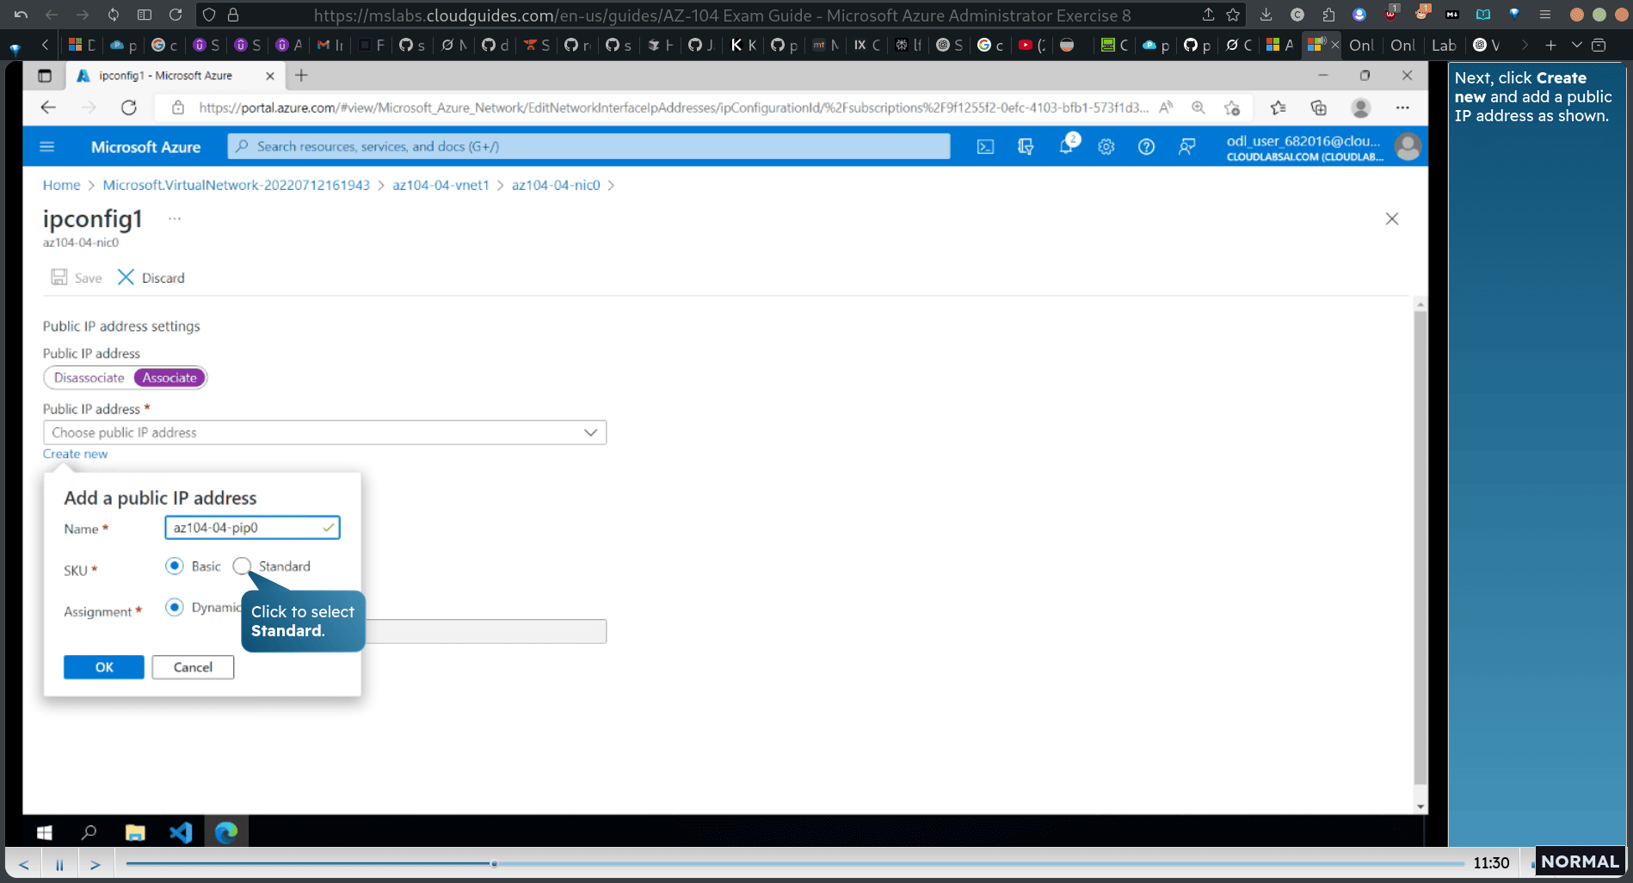Open outer browser downloads icon
This screenshot has height=883, width=1633.
(x=1266, y=15)
